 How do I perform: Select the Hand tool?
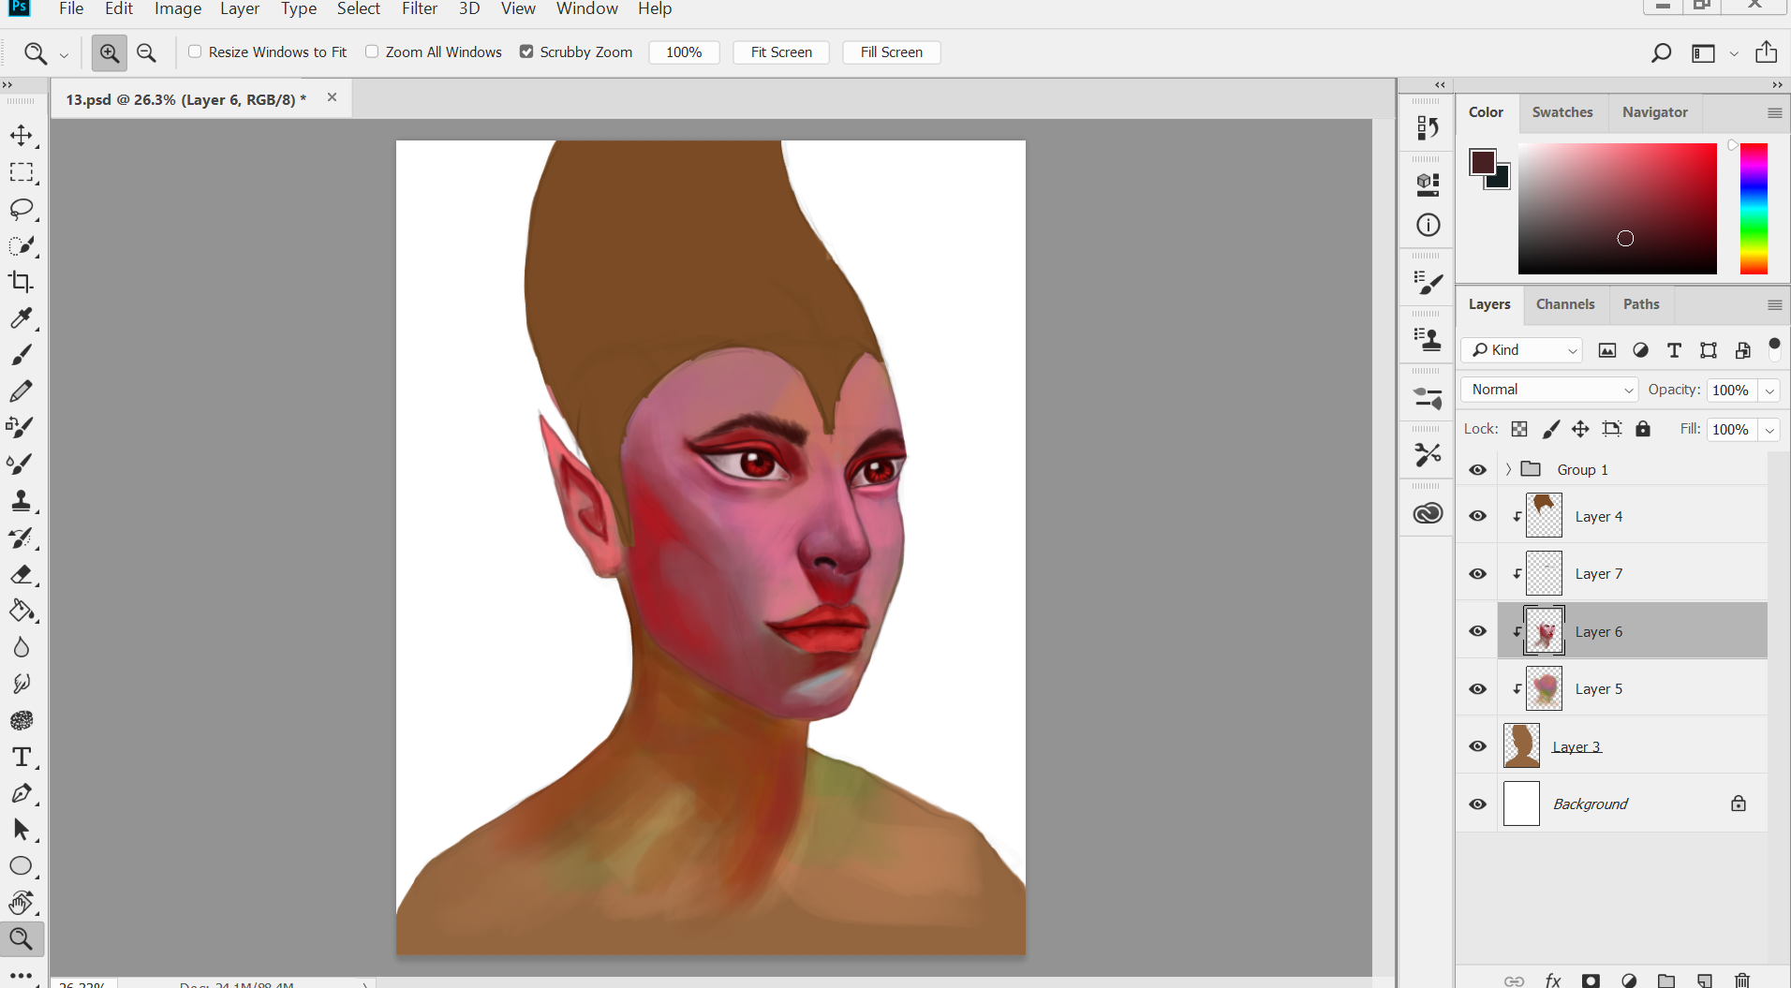21,903
